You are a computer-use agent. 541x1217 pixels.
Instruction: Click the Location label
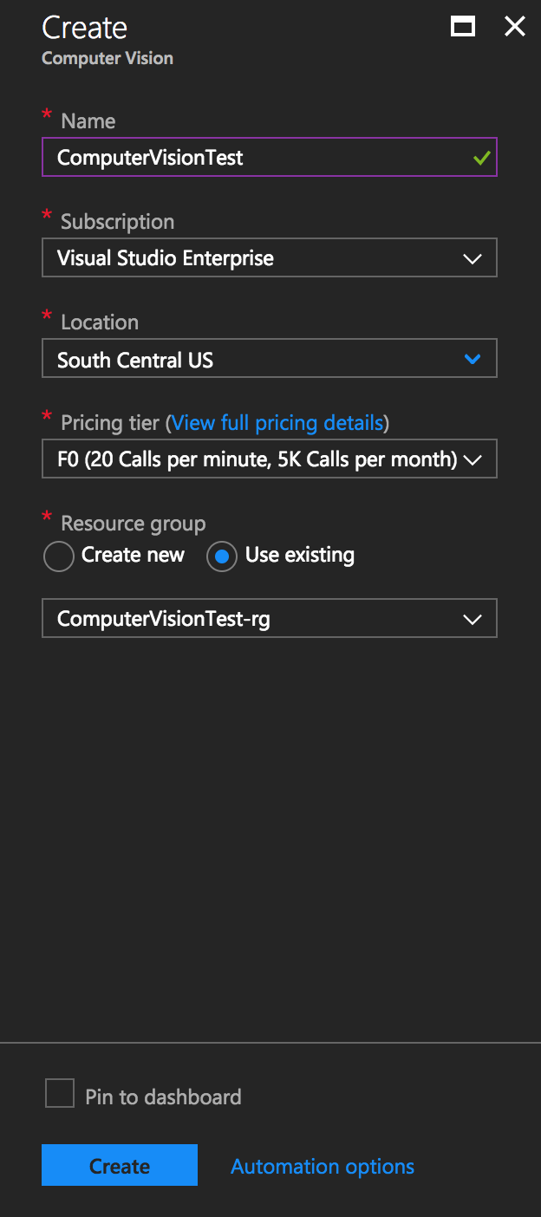pos(100,322)
